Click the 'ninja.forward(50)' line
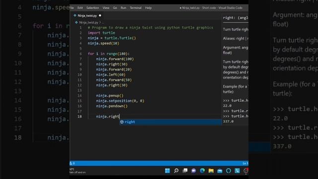The height and width of the screenshot is (179, 318). click(x=114, y=80)
